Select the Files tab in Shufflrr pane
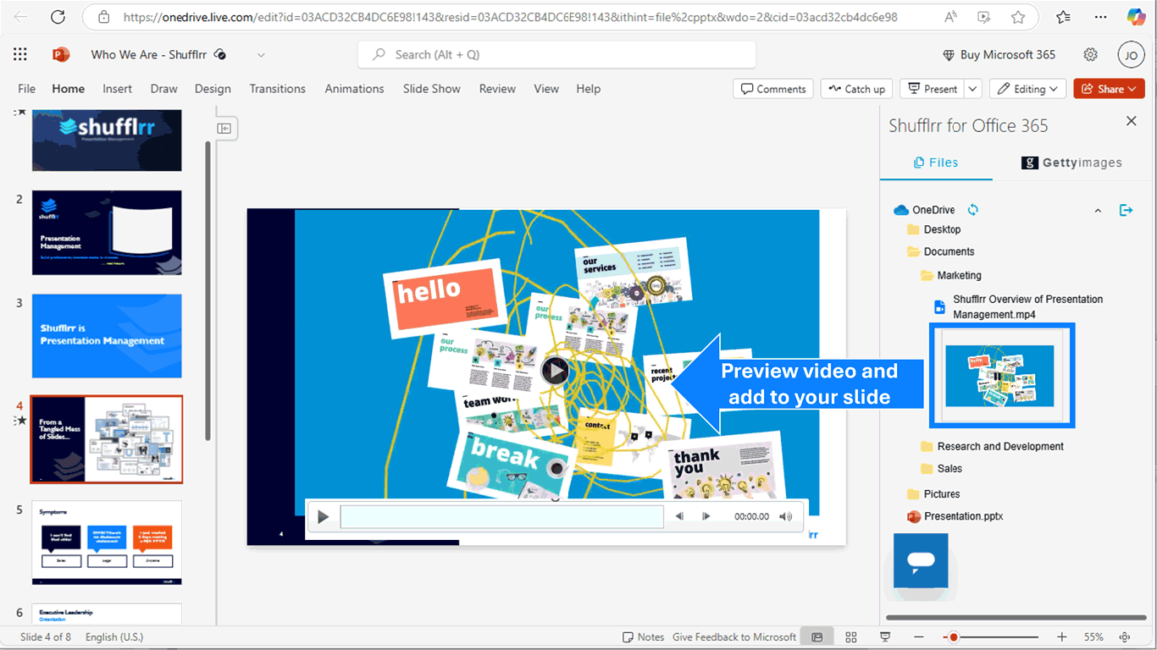Screen dimensions: 1157x650 (x=936, y=162)
